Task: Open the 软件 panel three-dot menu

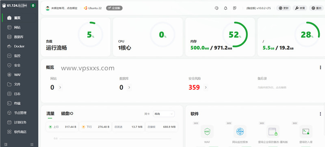Action: point(320,114)
